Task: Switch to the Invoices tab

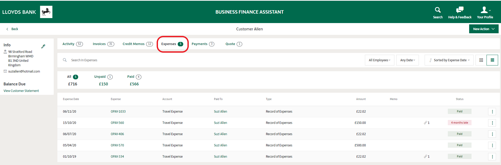Action: coord(103,44)
